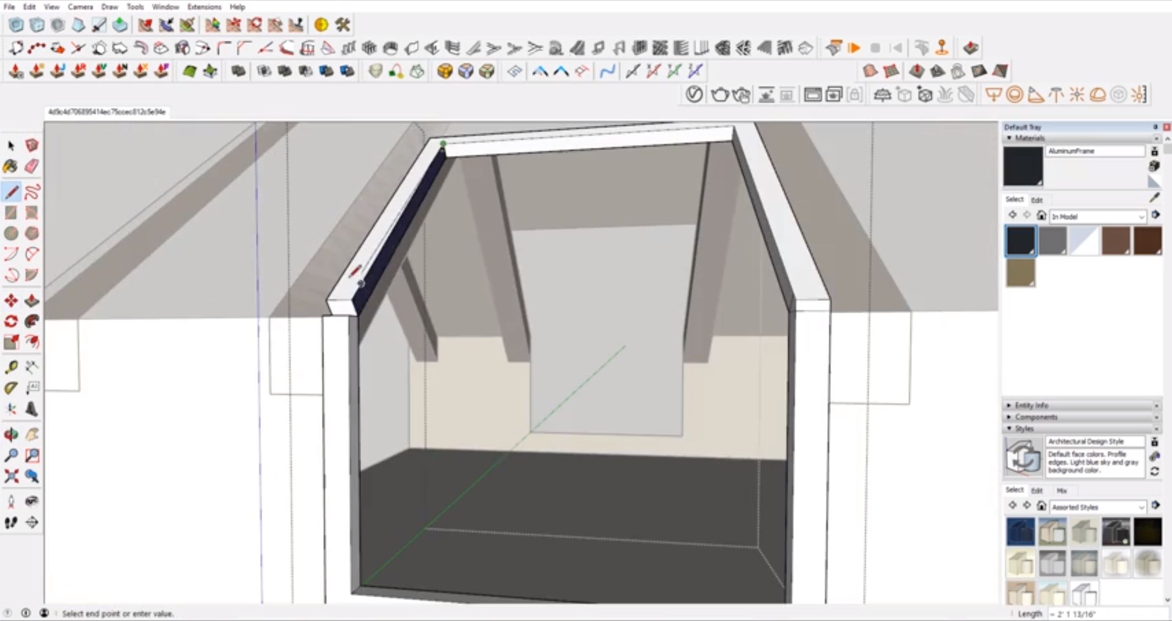Click the Zoom Extents tool
Image resolution: width=1172 pixels, height=621 pixels.
[x=11, y=477]
